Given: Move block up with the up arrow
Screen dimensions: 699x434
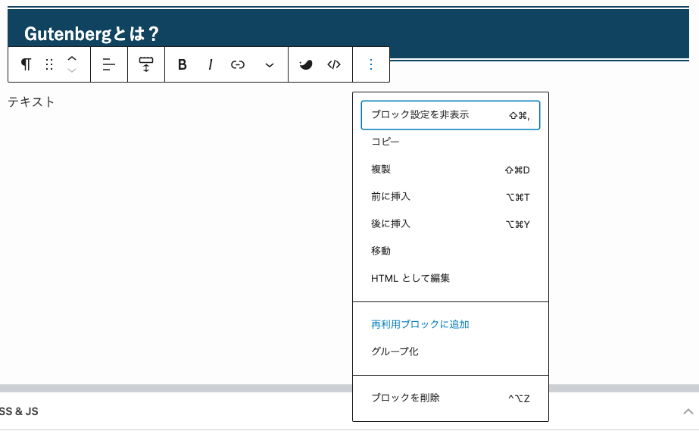Looking at the screenshot, I should [x=72, y=58].
